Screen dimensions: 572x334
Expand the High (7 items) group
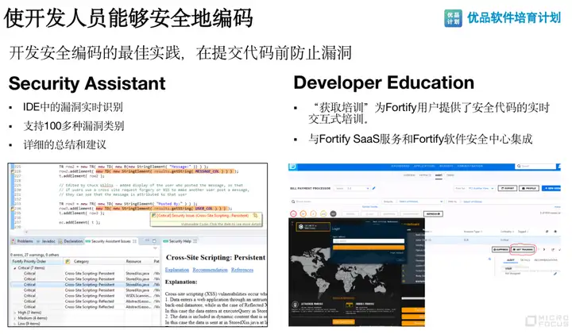click(x=14, y=313)
